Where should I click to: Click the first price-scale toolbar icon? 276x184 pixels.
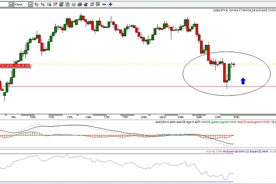click(x=37, y=4)
